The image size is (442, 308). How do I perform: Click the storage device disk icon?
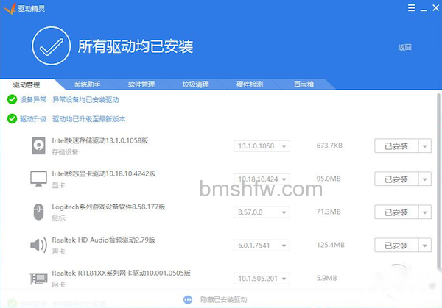(x=38, y=146)
